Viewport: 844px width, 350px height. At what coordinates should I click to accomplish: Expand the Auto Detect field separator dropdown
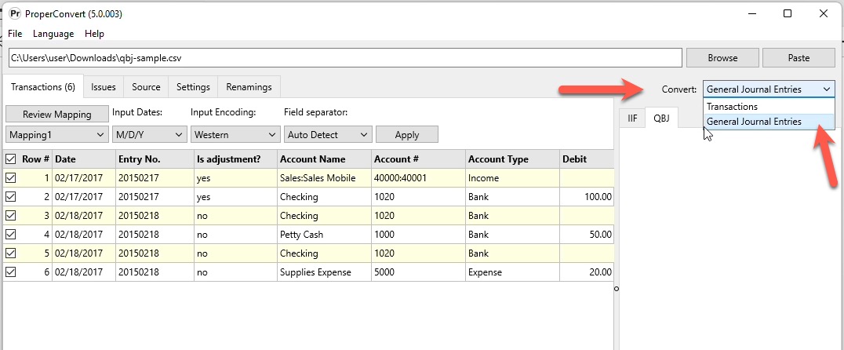click(328, 135)
